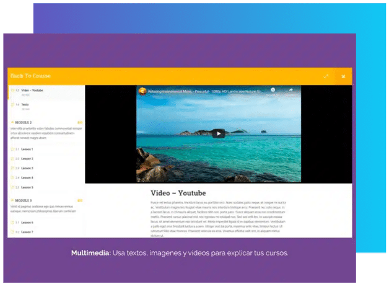Collapse the MODULO 3 section
The width and height of the screenshot is (389, 286).
tap(22, 200)
